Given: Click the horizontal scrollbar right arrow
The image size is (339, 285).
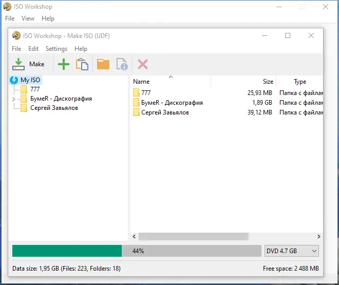Looking at the screenshot, I should (x=318, y=236).
